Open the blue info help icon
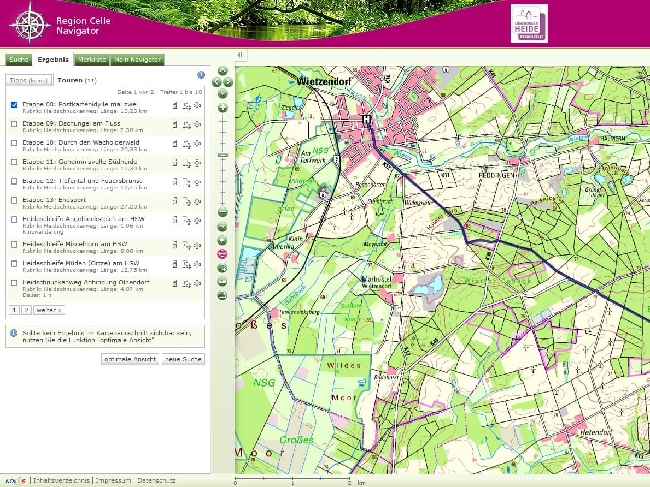The height and width of the screenshot is (487, 650). 201,75
